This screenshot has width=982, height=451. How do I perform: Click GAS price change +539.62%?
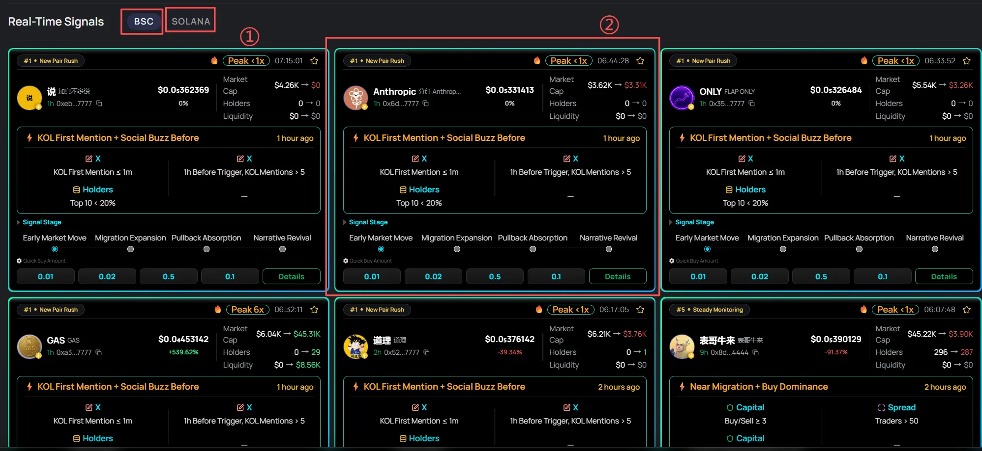[x=183, y=352]
